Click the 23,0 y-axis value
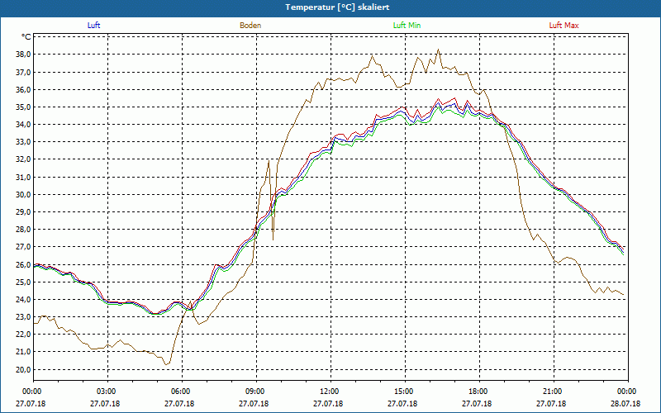Image resolution: width=661 pixels, height=413 pixels. coord(23,317)
